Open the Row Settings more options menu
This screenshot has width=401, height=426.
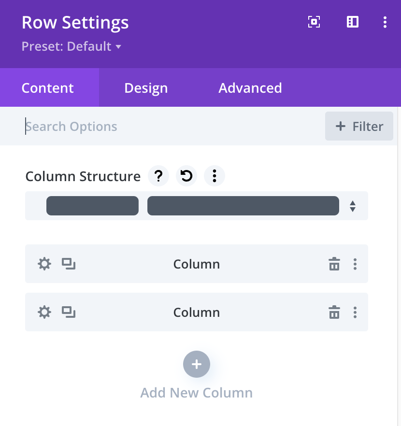(385, 22)
